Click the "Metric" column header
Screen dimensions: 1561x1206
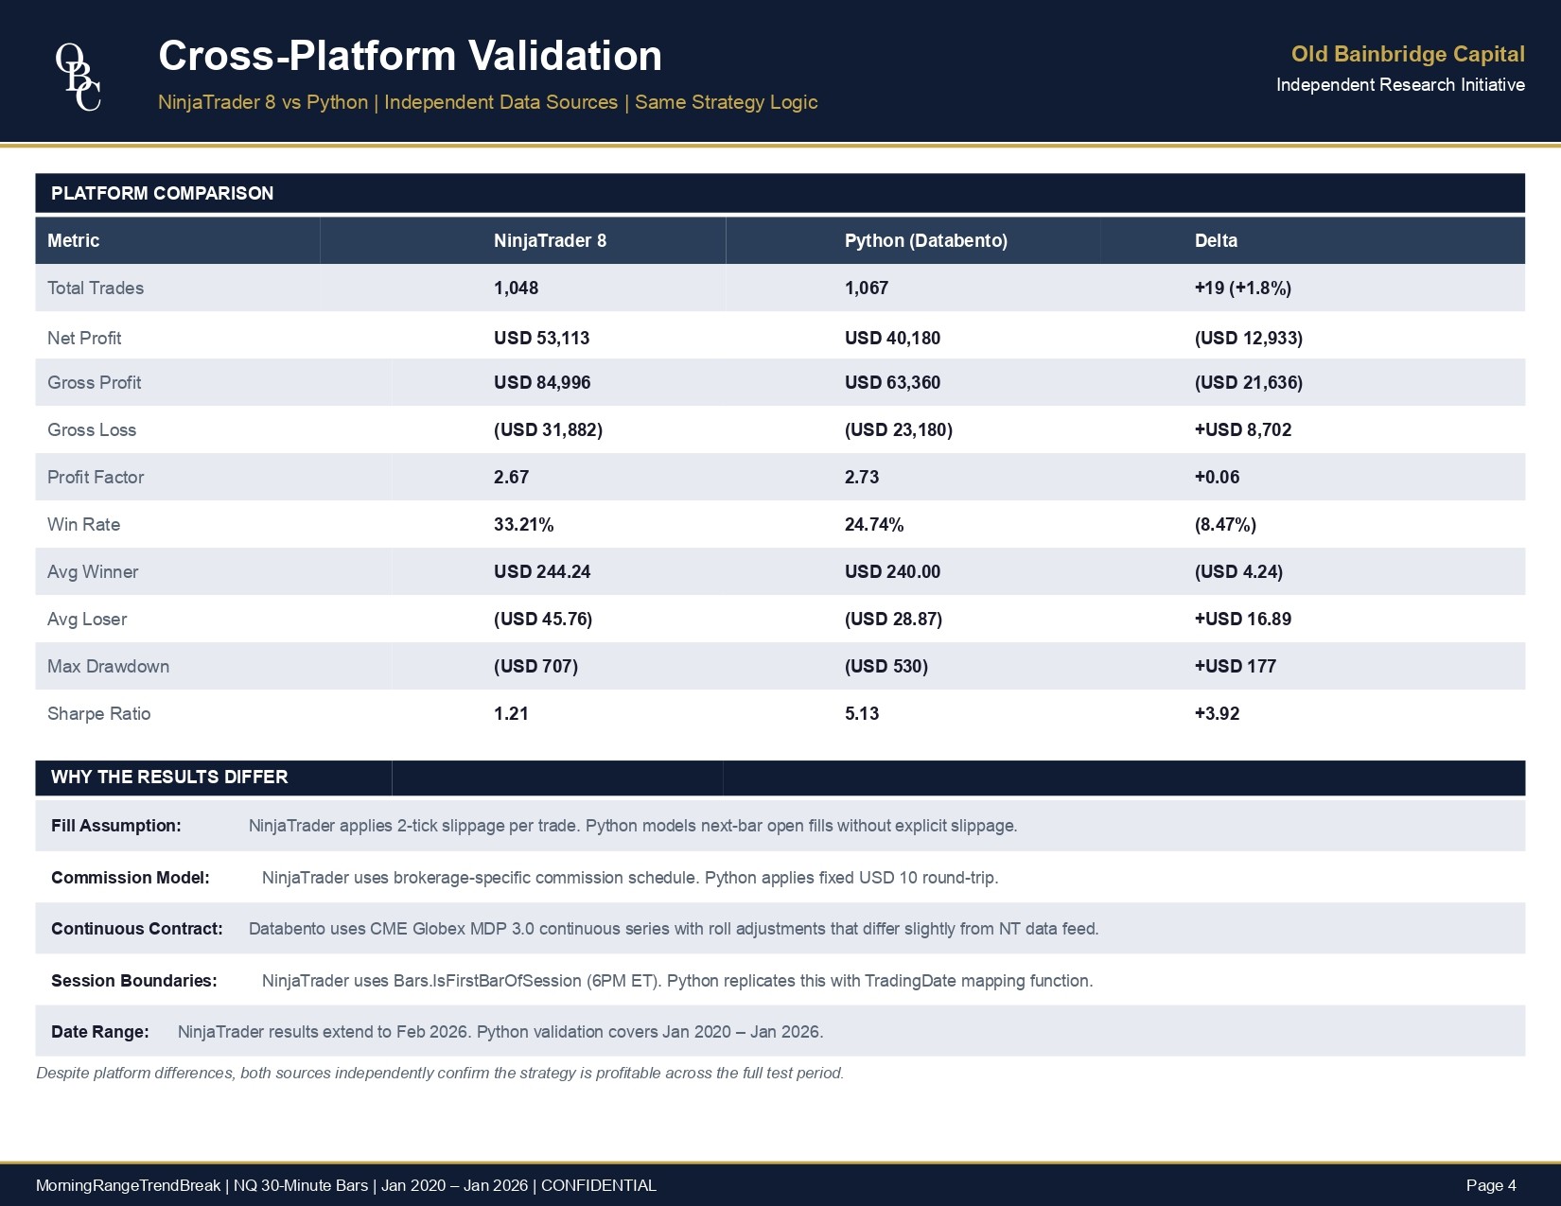coord(74,240)
